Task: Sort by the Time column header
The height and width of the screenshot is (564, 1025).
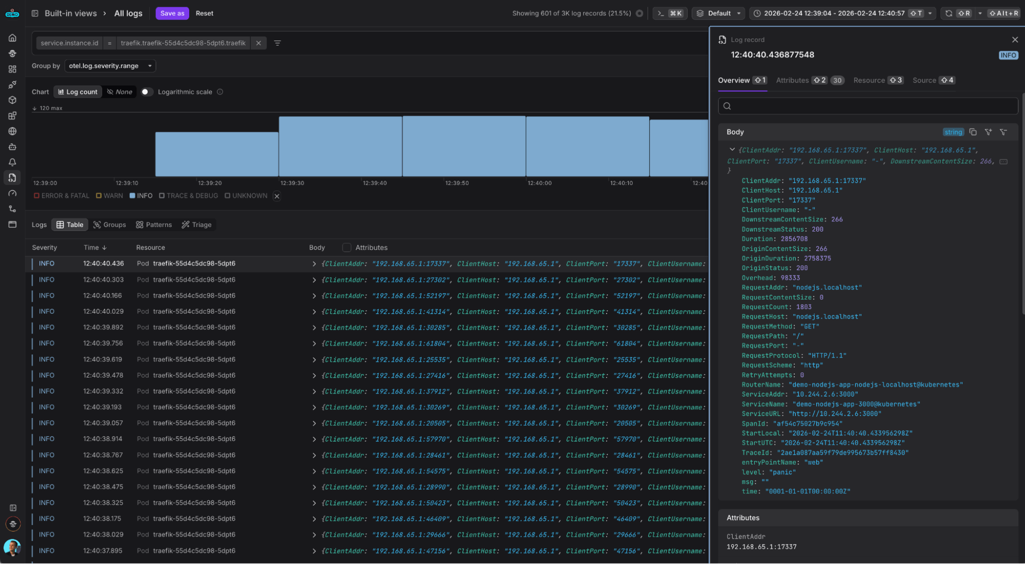Action: tap(95, 247)
